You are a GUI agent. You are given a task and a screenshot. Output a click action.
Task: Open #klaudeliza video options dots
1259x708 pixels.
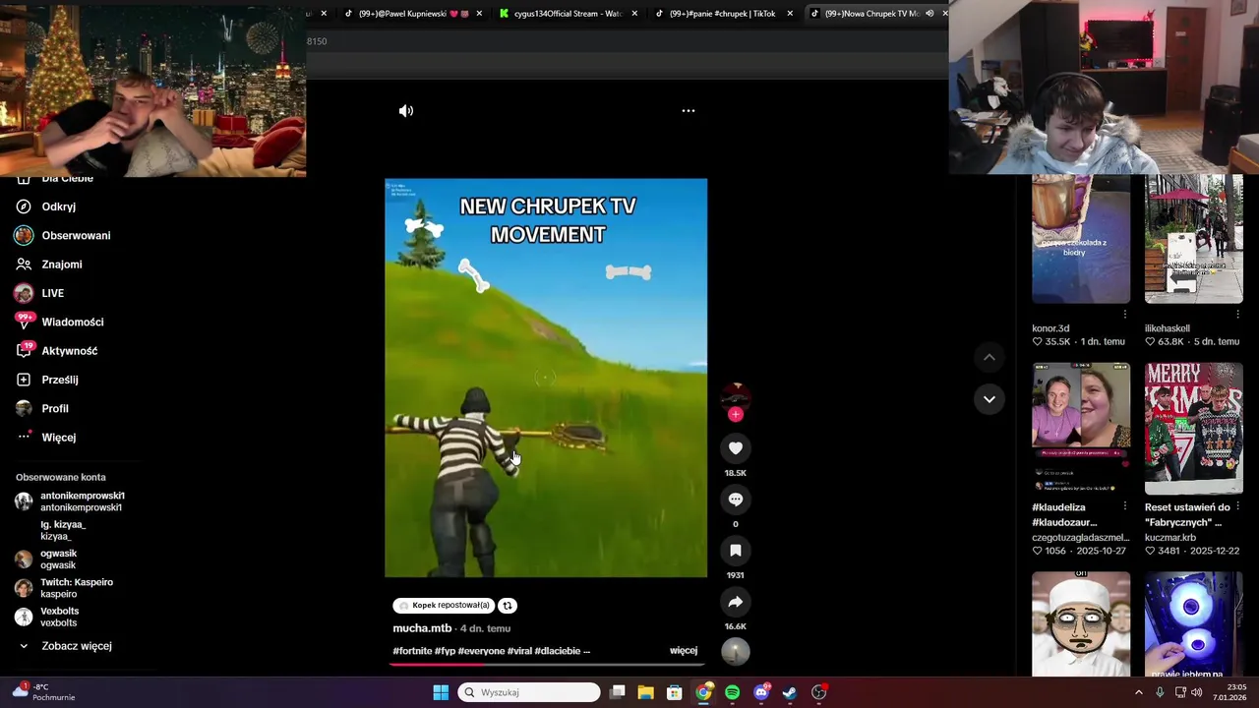click(1125, 506)
